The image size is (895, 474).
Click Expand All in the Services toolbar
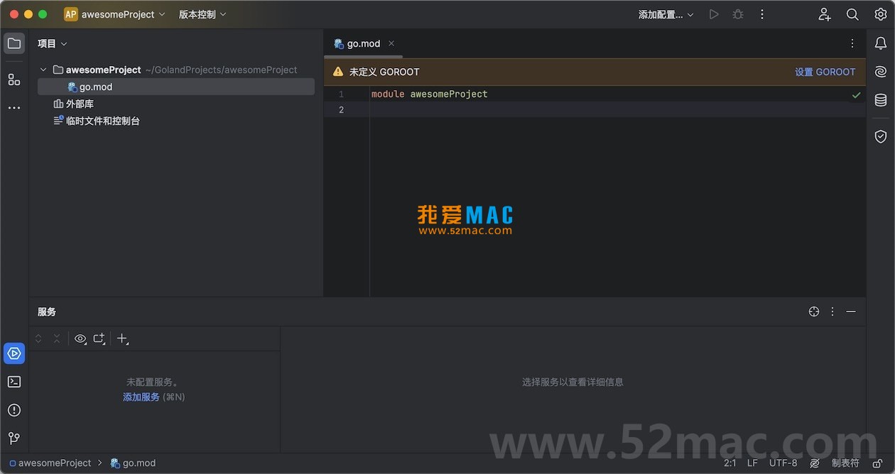(38, 339)
